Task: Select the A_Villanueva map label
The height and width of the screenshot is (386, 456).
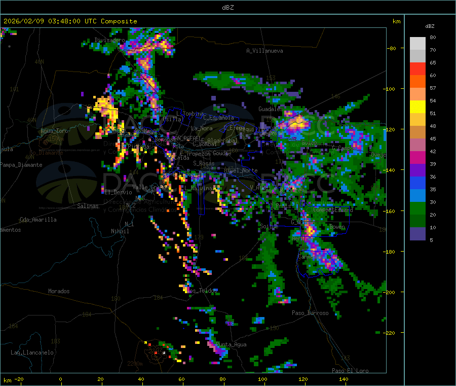Action: [x=264, y=51]
